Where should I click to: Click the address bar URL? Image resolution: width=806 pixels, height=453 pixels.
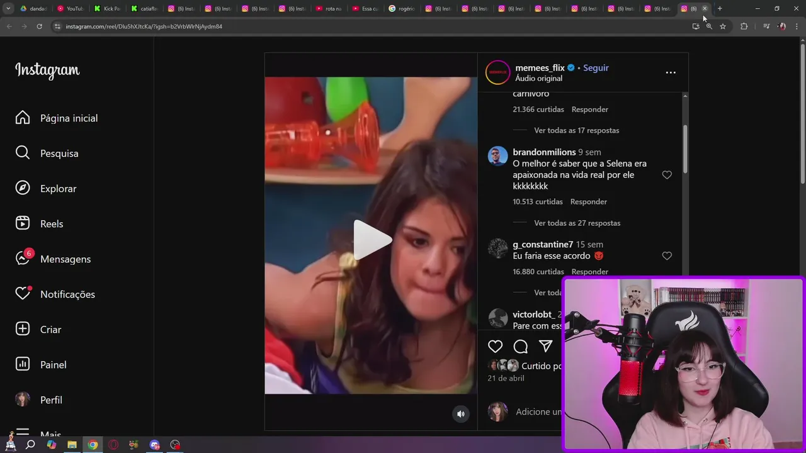[x=144, y=26]
